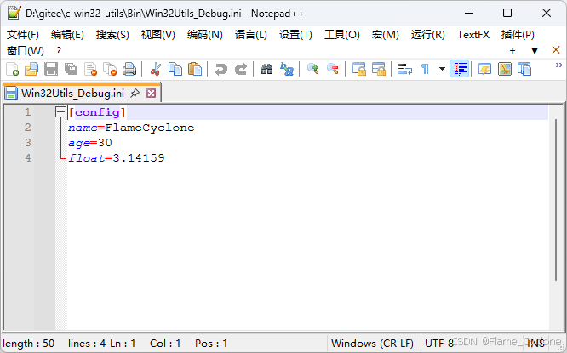The width and height of the screenshot is (567, 353).
Task: Open the Document Map icon
Action: [x=505, y=69]
